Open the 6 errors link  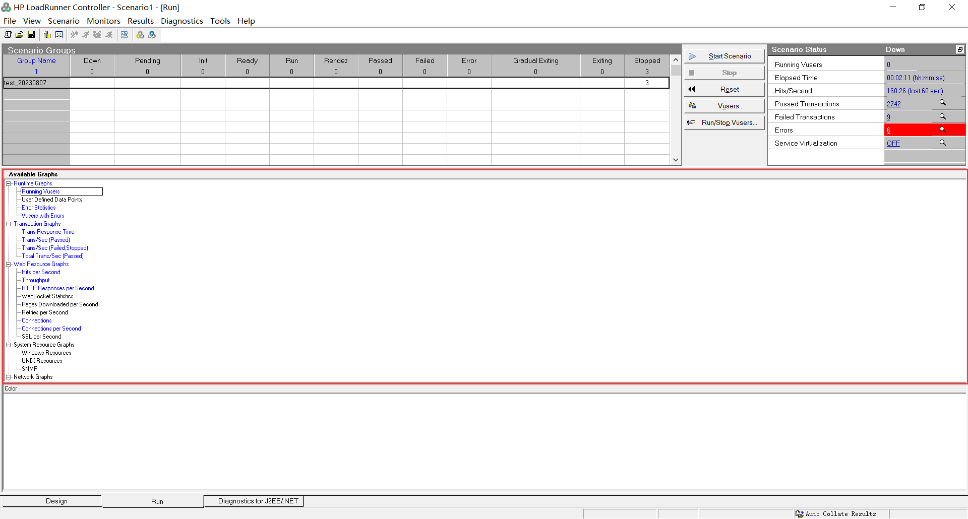click(x=888, y=130)
